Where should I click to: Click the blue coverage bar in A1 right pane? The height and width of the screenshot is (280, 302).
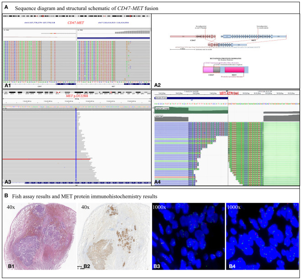113,38
